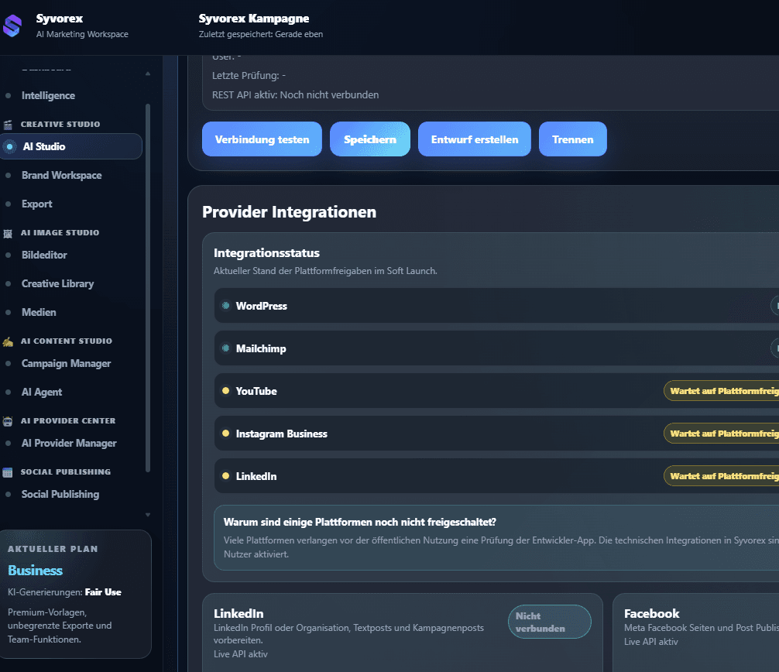
Task: Click the YouTube integration row label
Action: pos(256,392)
